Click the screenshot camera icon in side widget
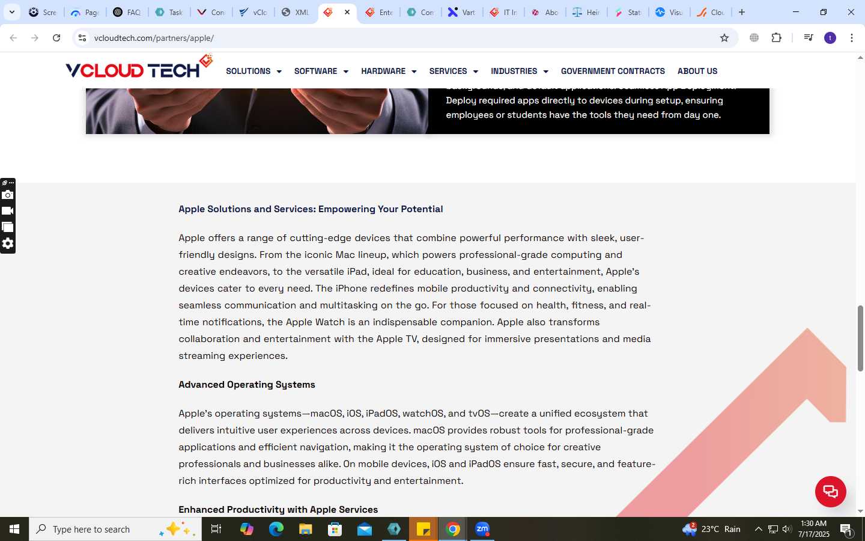Screen dimensions: 865x541 [x=7, y=195]
